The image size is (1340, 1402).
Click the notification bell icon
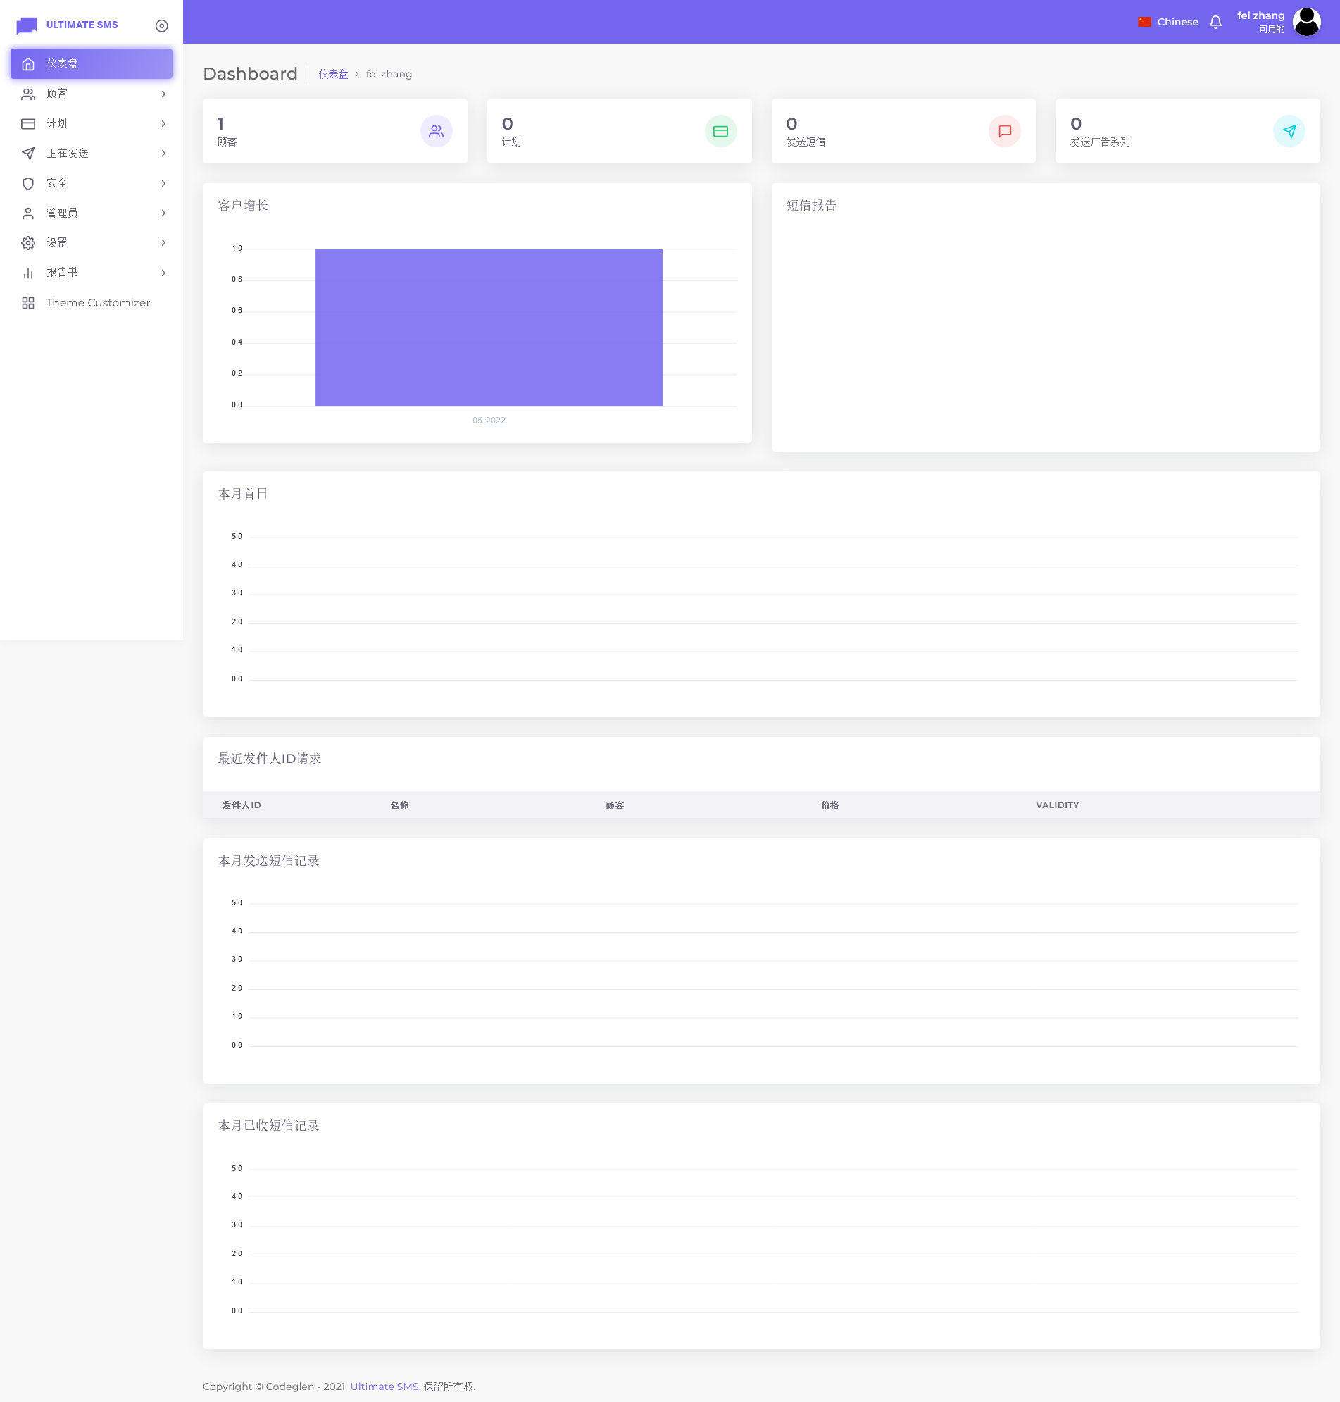(1215, 22)
